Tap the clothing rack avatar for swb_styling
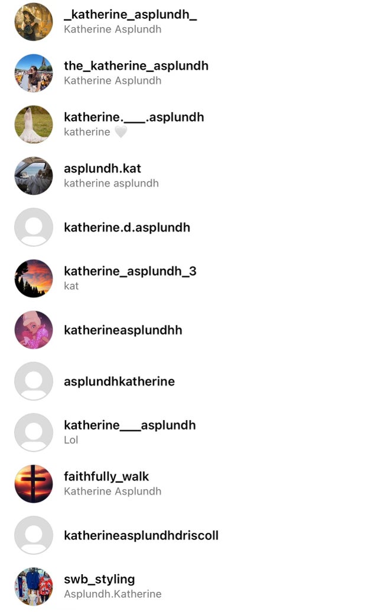 [x=34, y=587]
